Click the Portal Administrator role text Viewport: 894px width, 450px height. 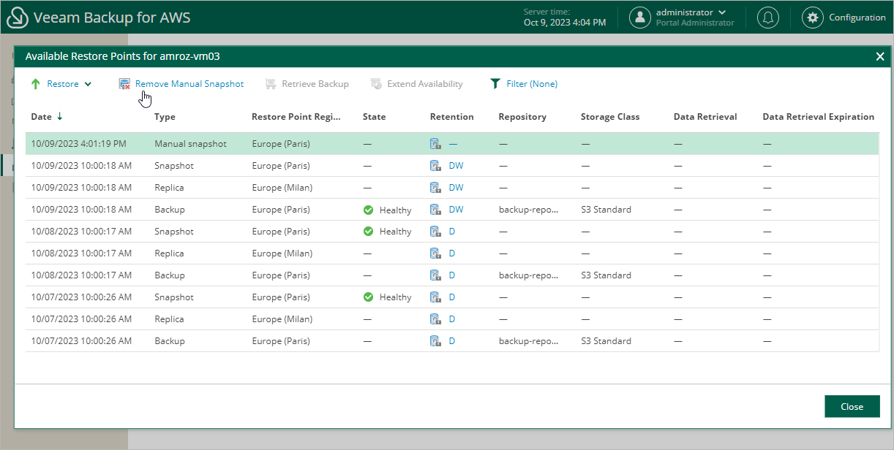(x=695, y=23)
